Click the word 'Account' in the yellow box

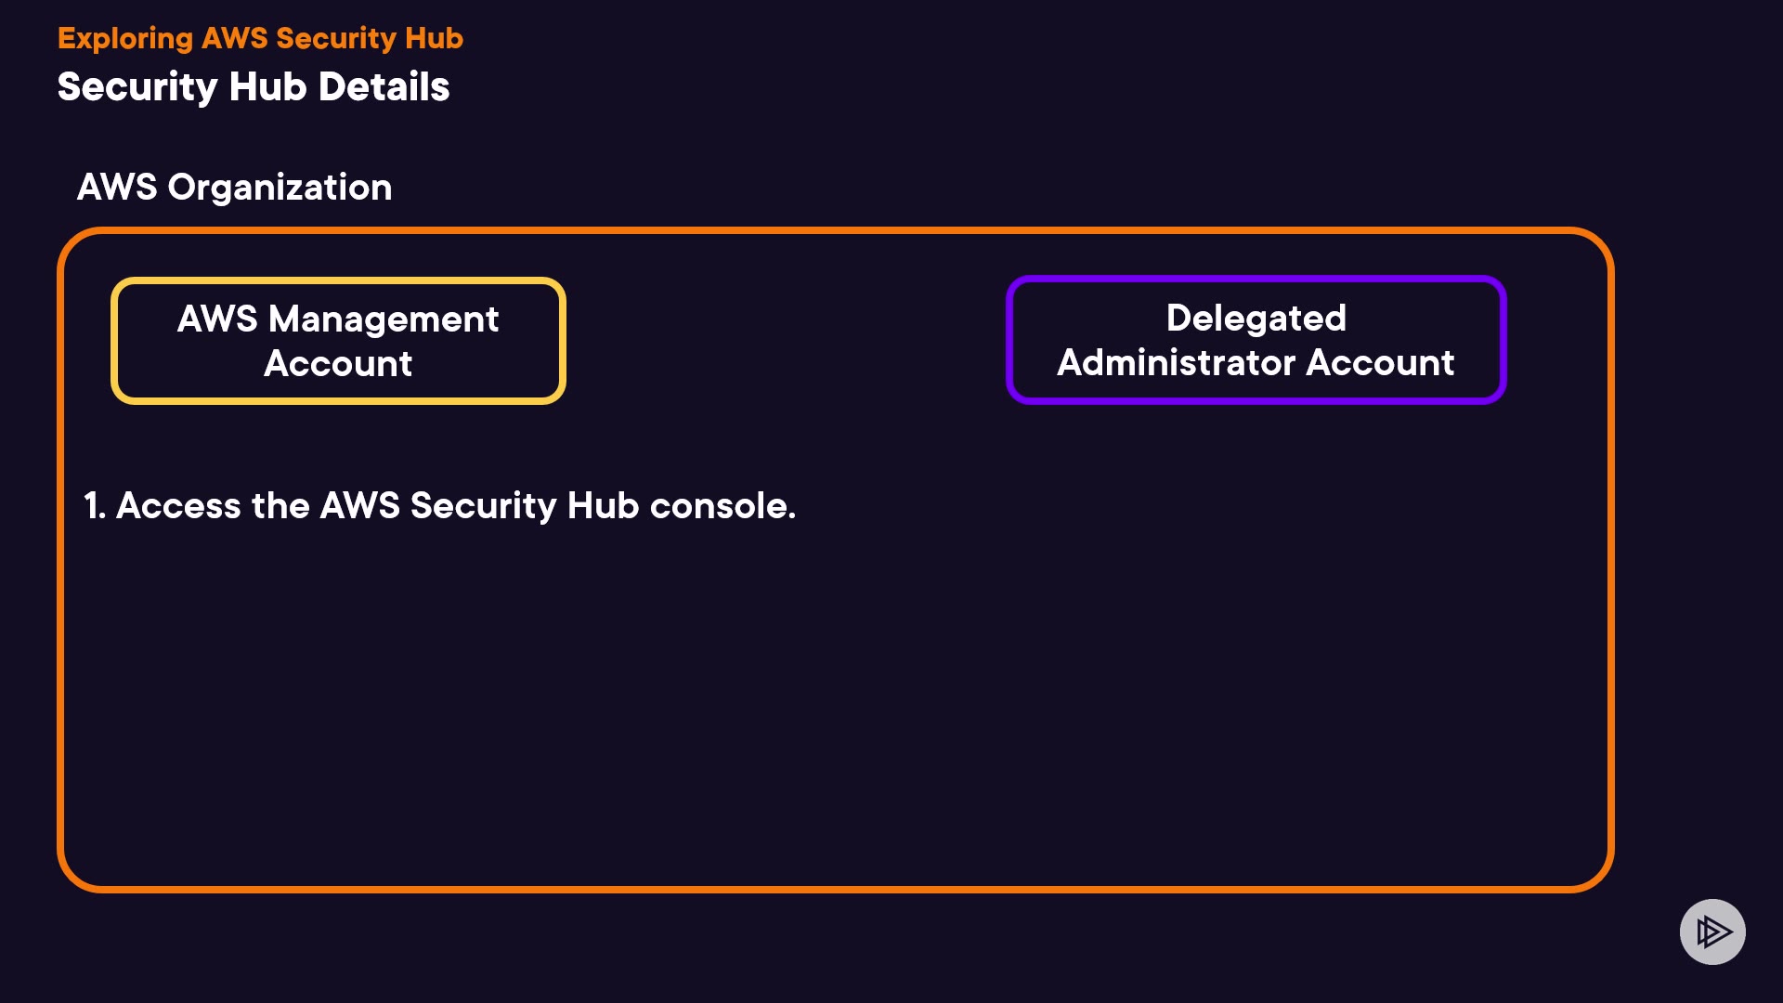(338, 363)
